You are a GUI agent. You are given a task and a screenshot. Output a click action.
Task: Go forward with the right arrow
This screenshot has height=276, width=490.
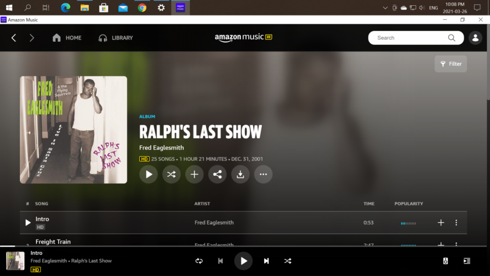coord(32,38)
